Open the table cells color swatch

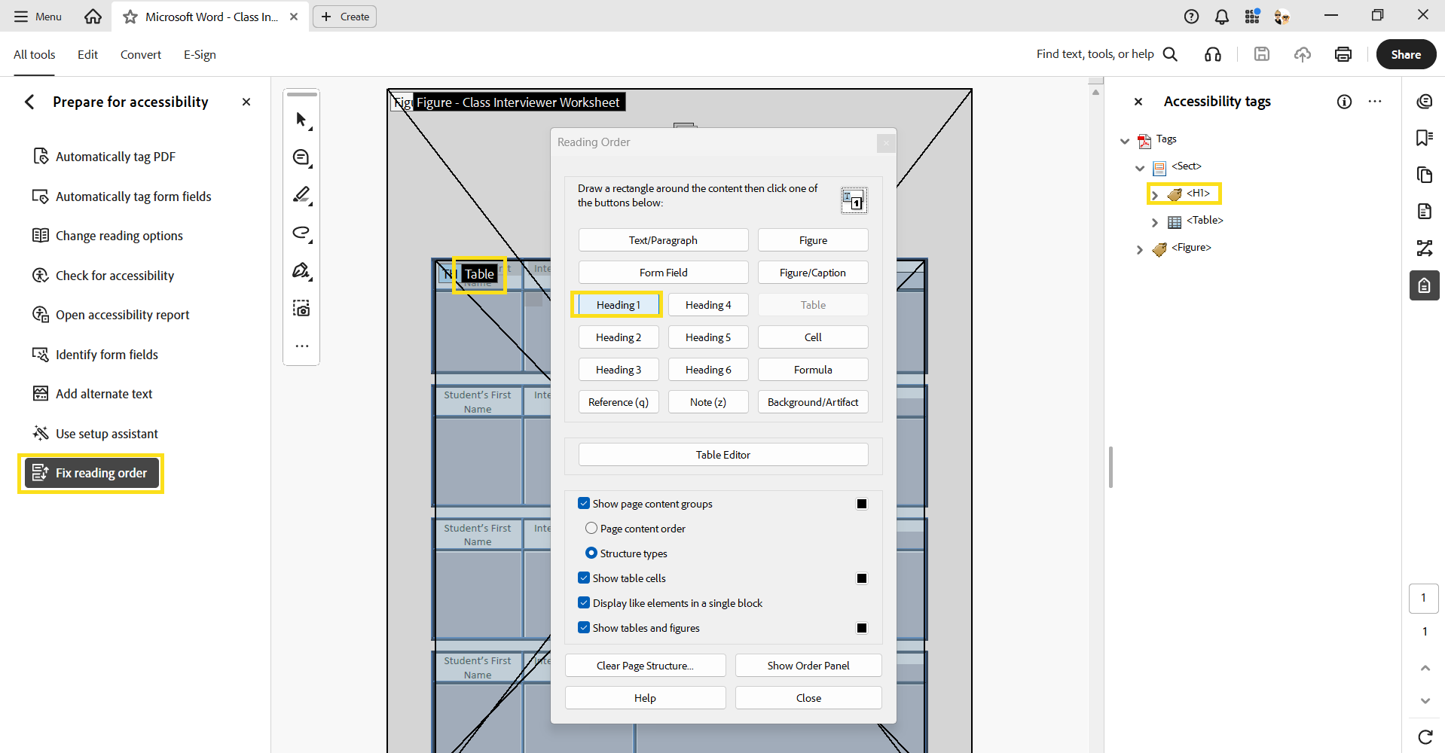click(x=862, y=578)
